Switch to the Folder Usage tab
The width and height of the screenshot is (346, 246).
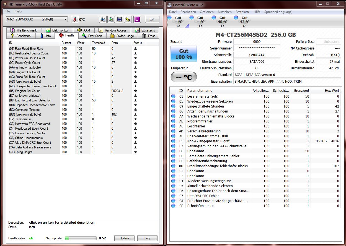pyautogui.click(x=122, y=36)
